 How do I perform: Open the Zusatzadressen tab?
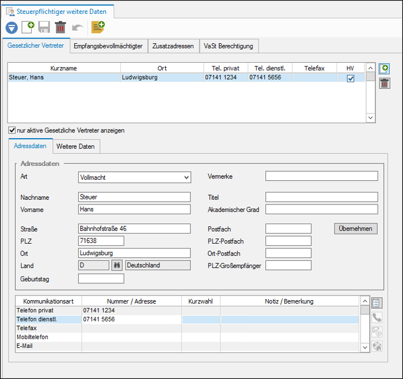tap(173, 46)
